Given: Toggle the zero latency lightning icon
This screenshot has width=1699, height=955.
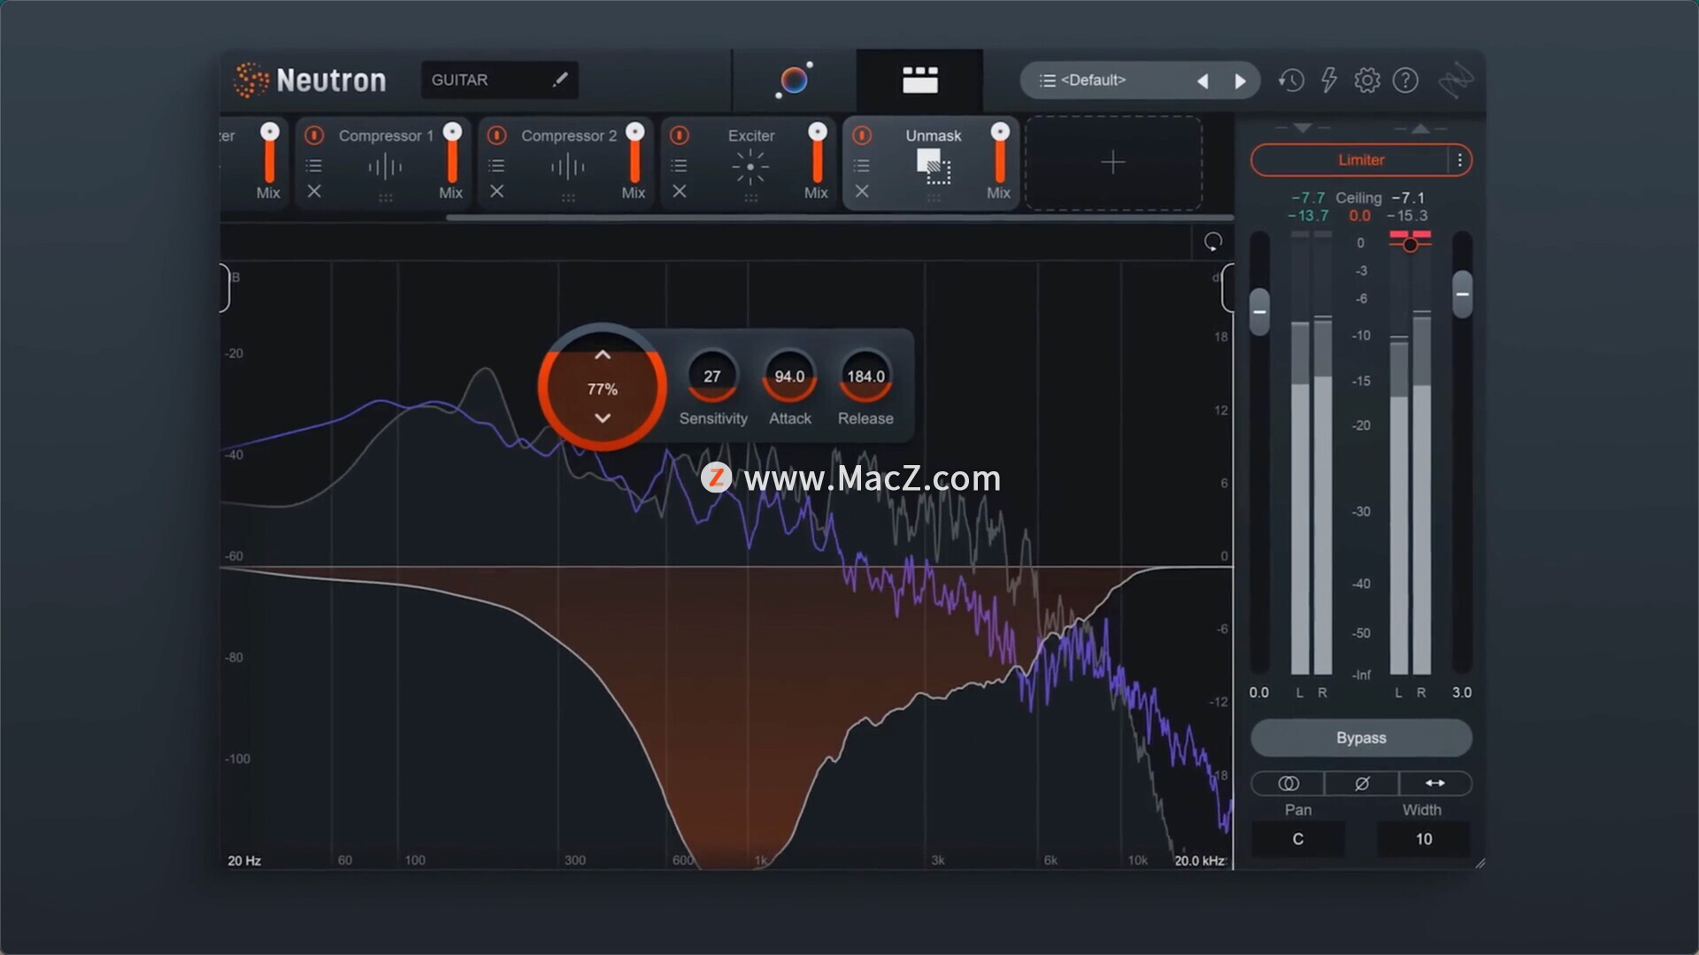Looking at the screenshot, I should point(1329,80).
